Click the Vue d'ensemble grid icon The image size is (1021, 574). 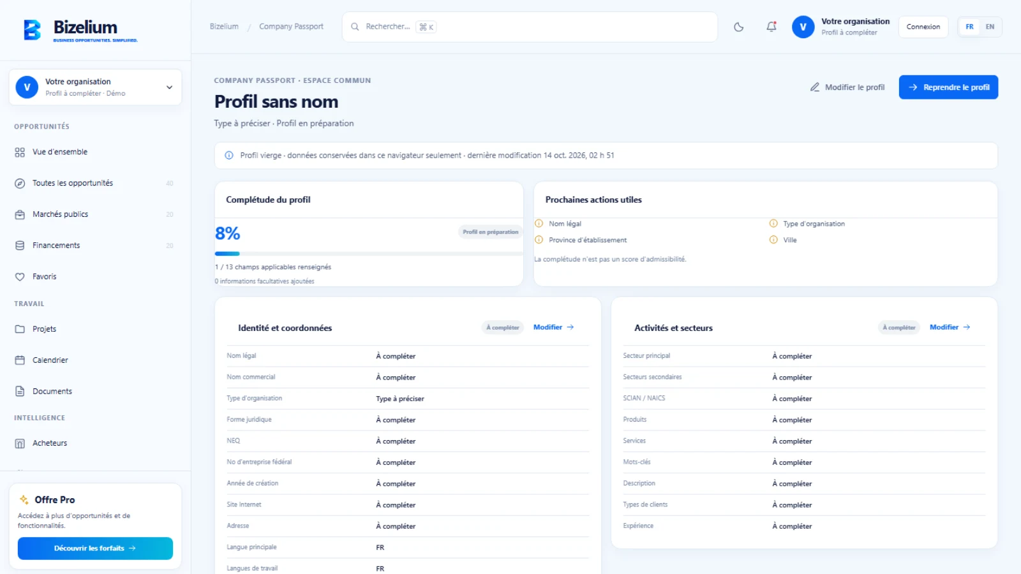tap(20, 152)
